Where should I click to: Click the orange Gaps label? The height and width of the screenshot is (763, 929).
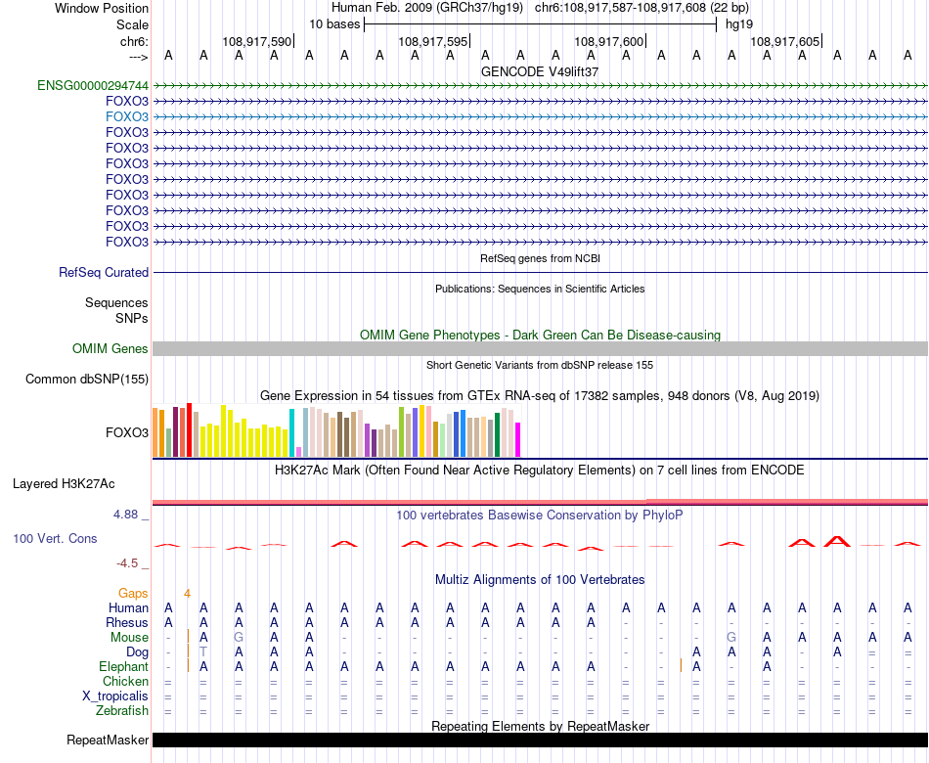click(x=133, y=594)
